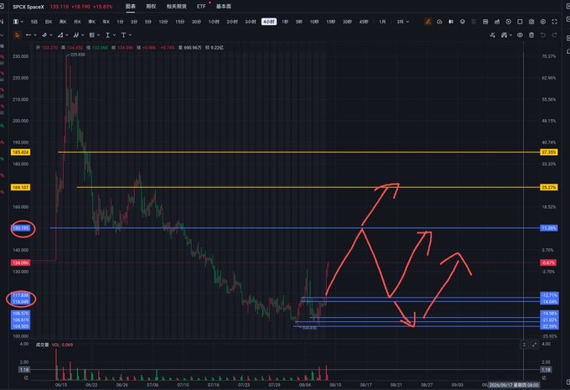Switch timeframe to 1分
570x390 pixels.
(x=120, y=22)
